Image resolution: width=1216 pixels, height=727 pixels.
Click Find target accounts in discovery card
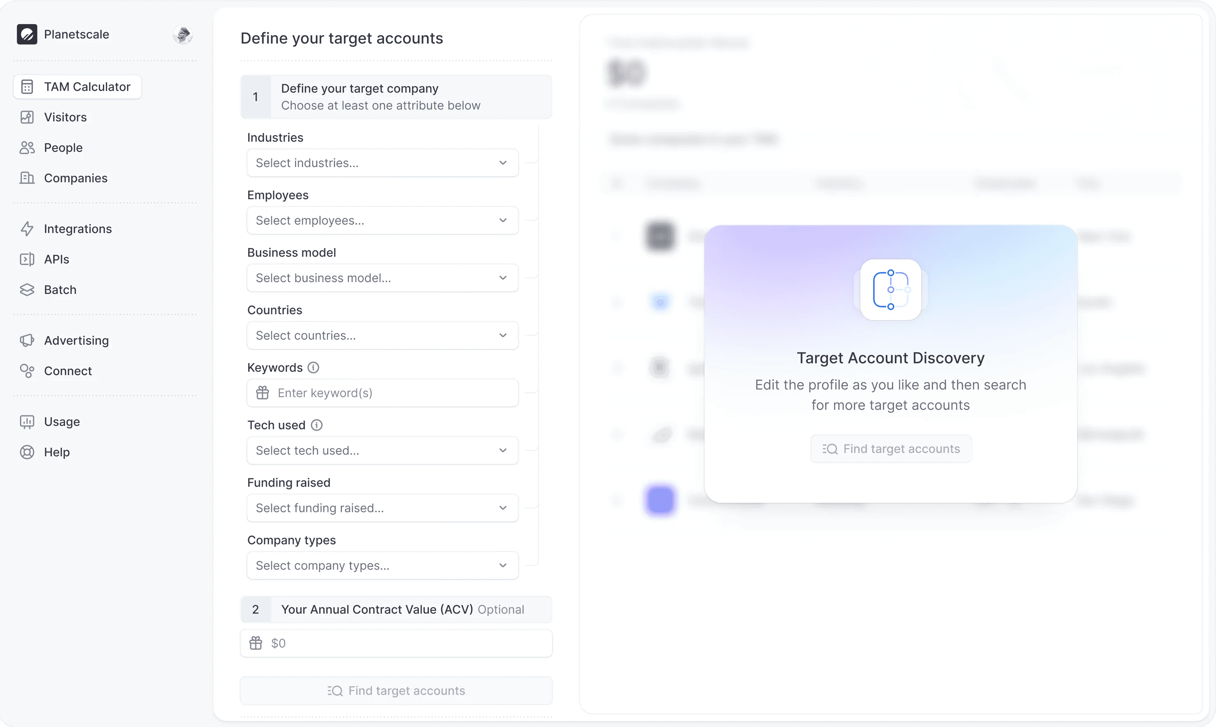(x=891, y=449)
